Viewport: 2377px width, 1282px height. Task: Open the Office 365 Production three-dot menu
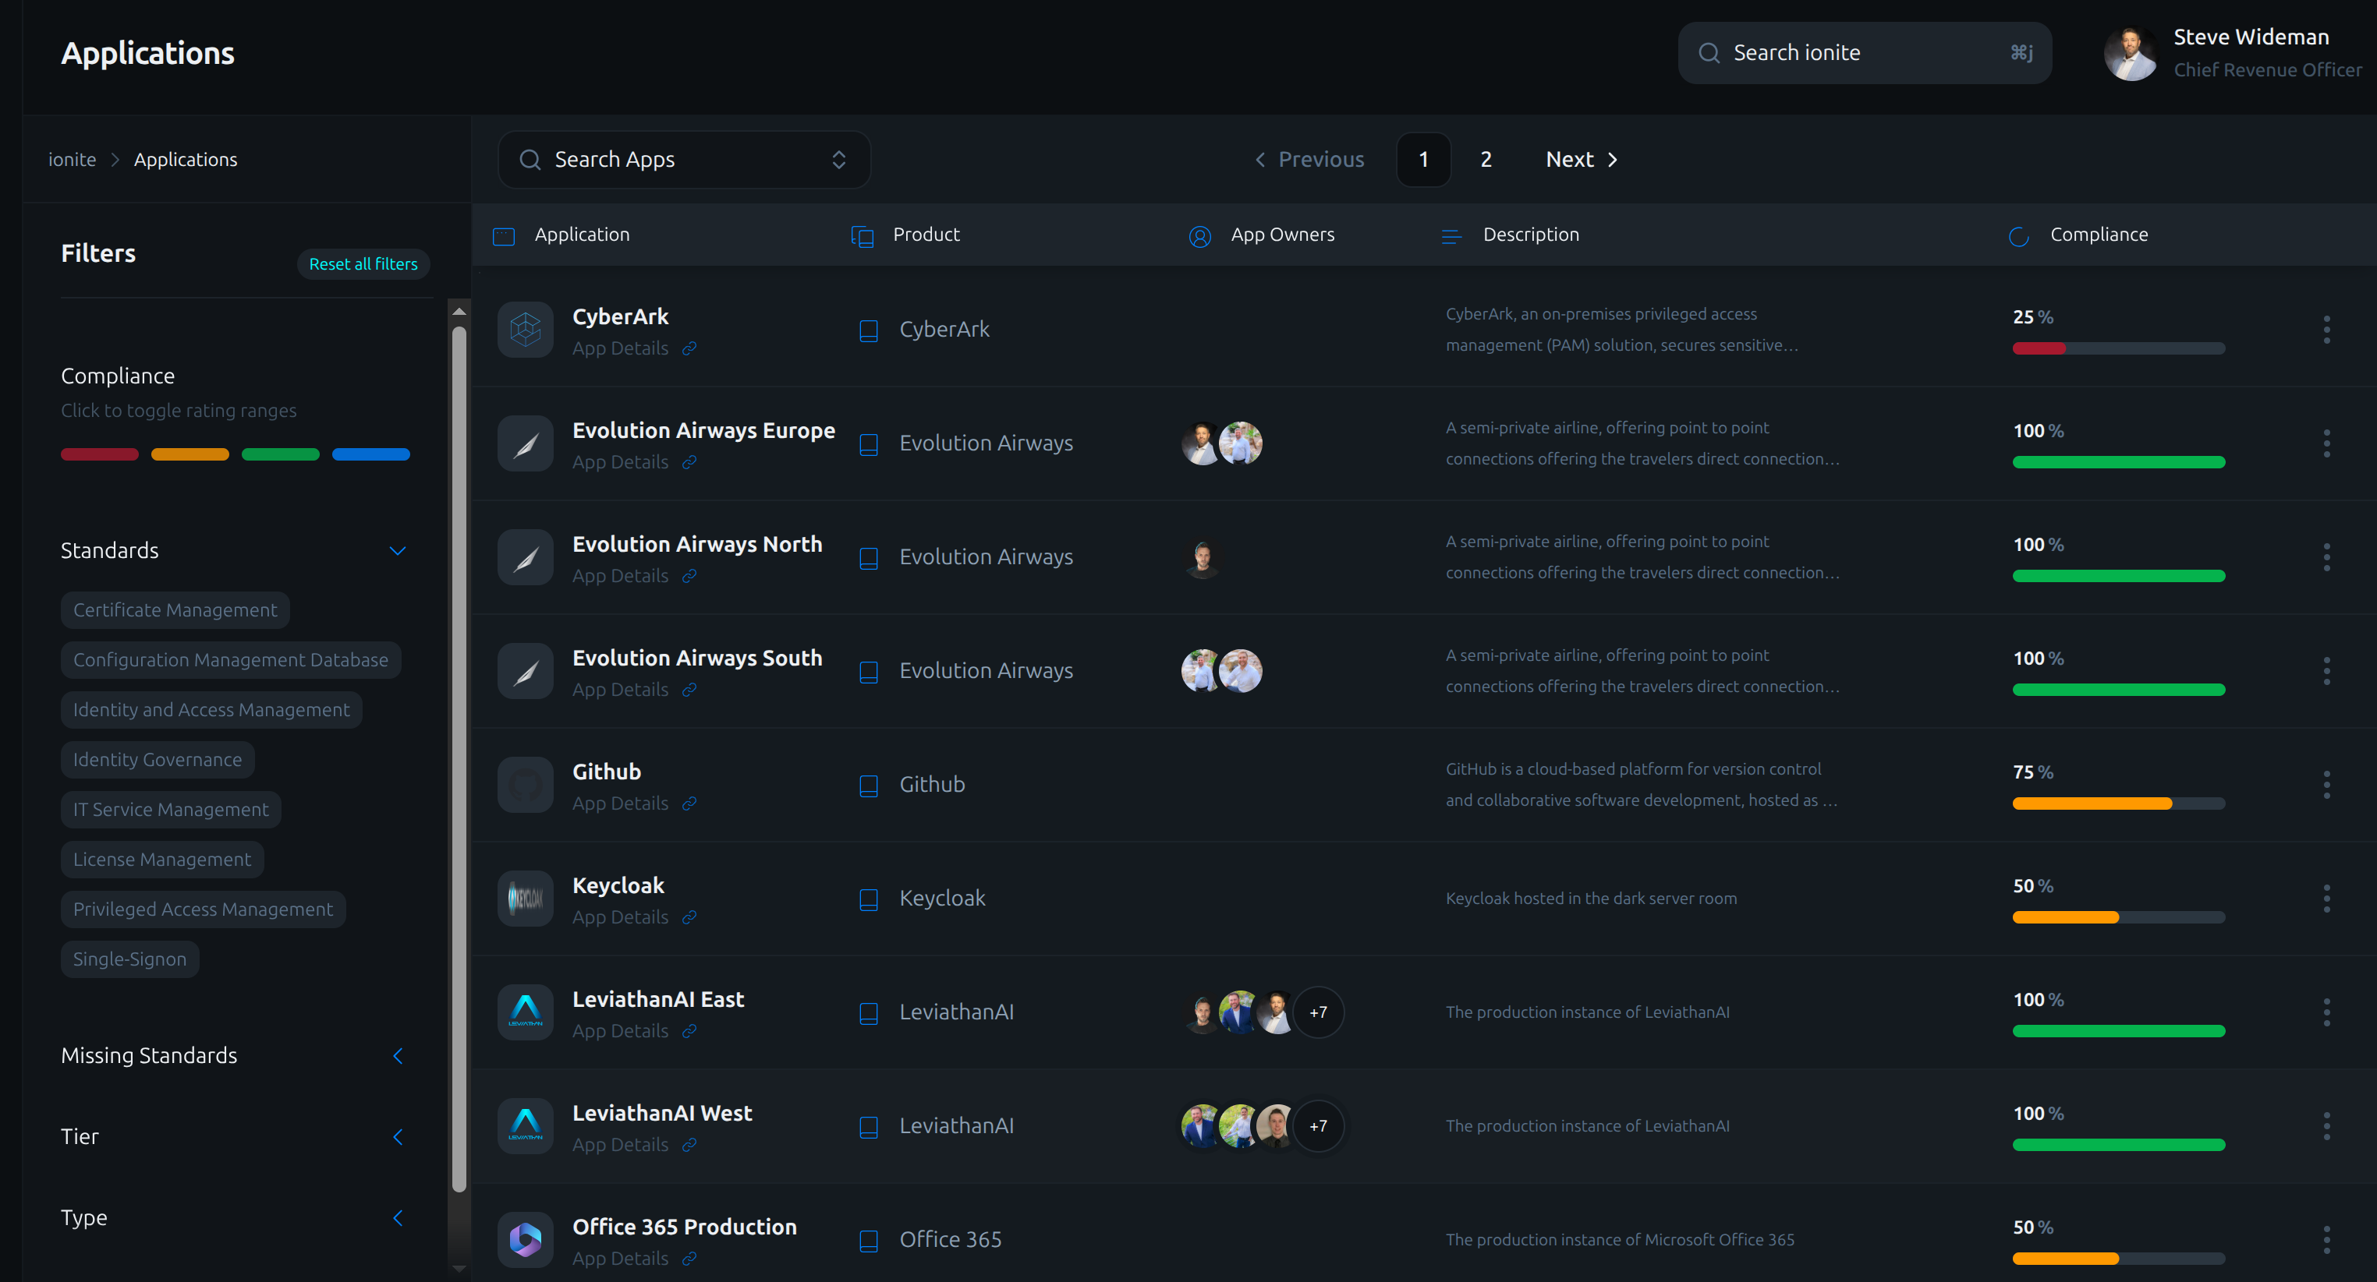click(2326, 1240)
